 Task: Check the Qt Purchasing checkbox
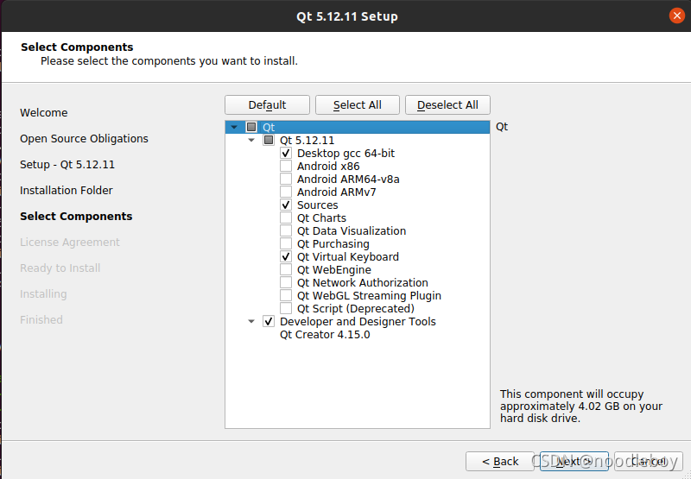point(286,244)
